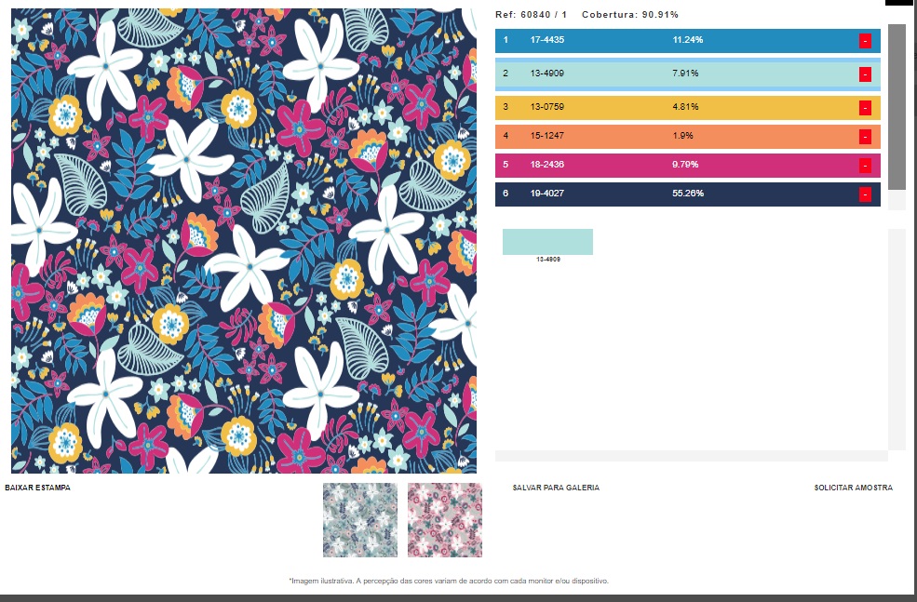
Task: Click the large floral pattern preview image
Action: coord(244,241)
